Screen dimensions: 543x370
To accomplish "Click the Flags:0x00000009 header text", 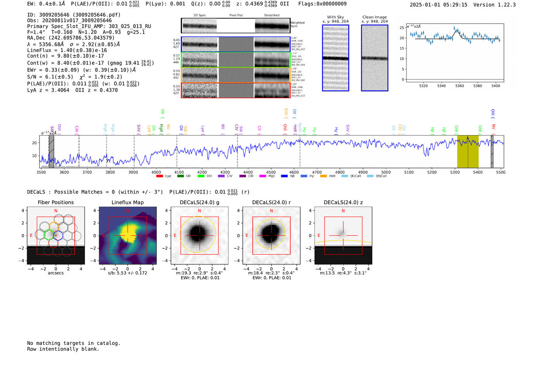I will point(322,4).
